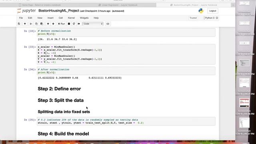The image size is (256, 144).
Task: Interrupt the kernel with stop icon
Action: pos(69,24)
